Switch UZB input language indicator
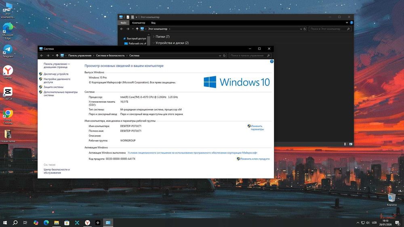Screen dimensions: 404x227 (375, 223)
